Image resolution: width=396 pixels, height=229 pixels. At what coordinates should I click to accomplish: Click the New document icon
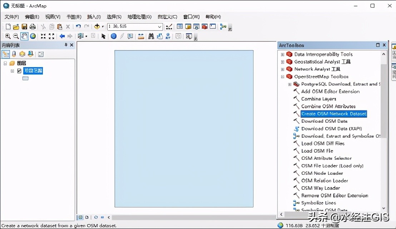8,26
